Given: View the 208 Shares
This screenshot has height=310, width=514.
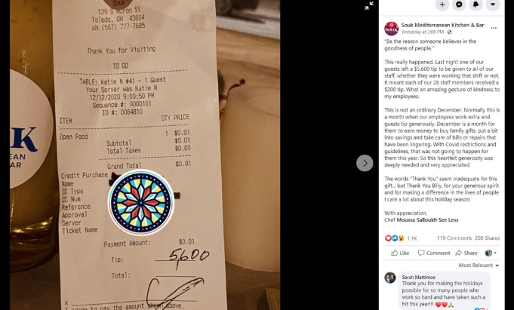Looking at the screenshot, I should pos(487,238).
